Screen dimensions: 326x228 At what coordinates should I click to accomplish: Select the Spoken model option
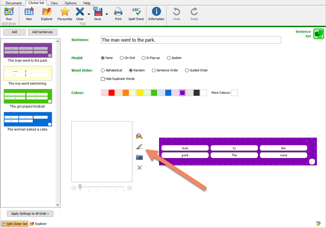[169, 58]
